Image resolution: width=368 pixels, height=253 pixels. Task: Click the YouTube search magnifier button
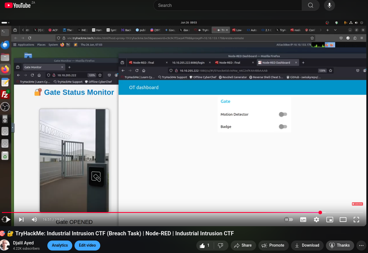tap(310, 6)
